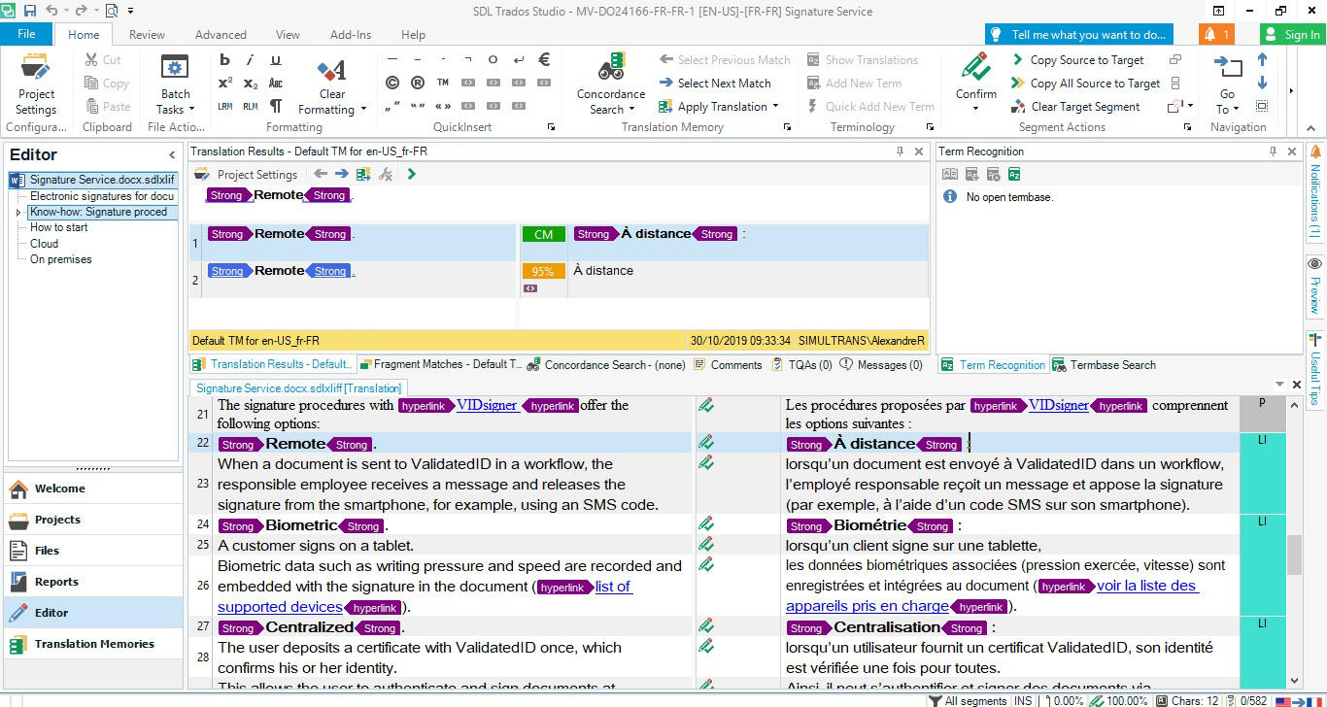Save the document with the floppy icon

30,11
